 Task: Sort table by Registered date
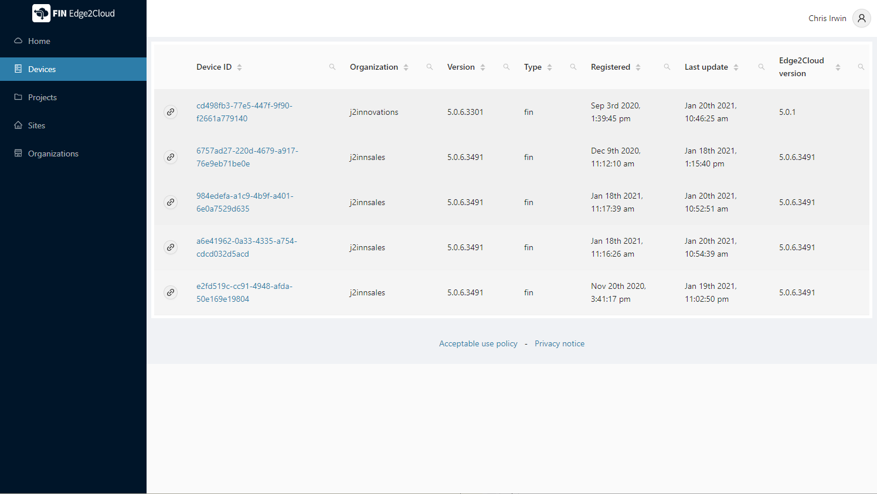point(638,67)
